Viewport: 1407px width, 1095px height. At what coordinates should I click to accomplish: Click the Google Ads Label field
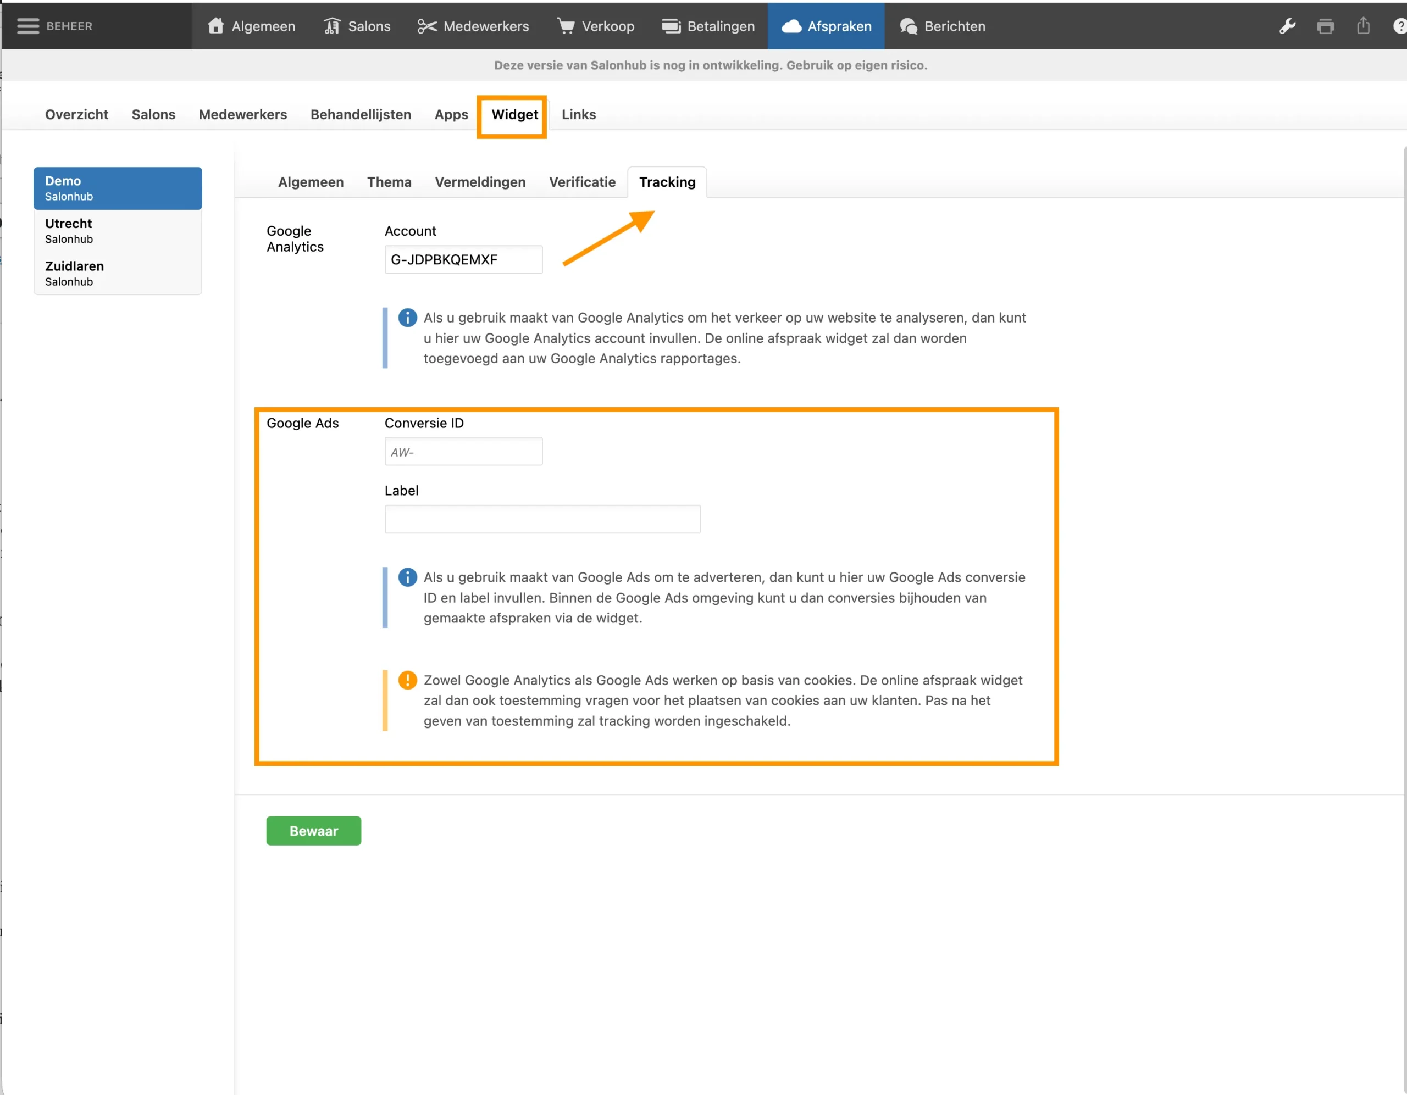[x=542, y=519]
